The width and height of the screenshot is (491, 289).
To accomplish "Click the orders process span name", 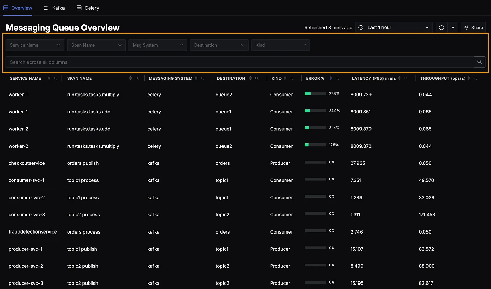I will 84,232.
